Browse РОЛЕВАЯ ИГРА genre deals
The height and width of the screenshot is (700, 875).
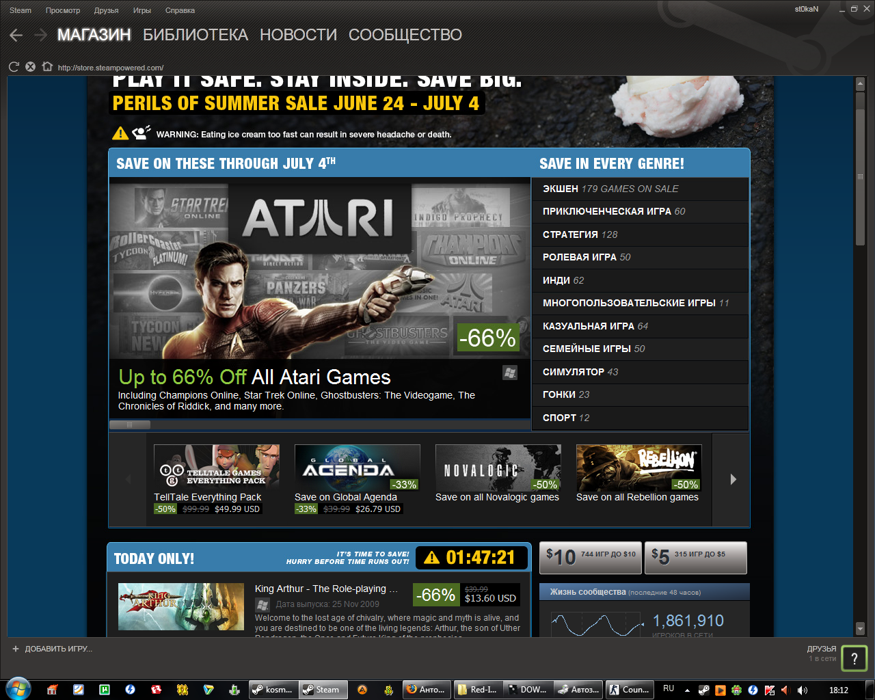click(640, 257)
